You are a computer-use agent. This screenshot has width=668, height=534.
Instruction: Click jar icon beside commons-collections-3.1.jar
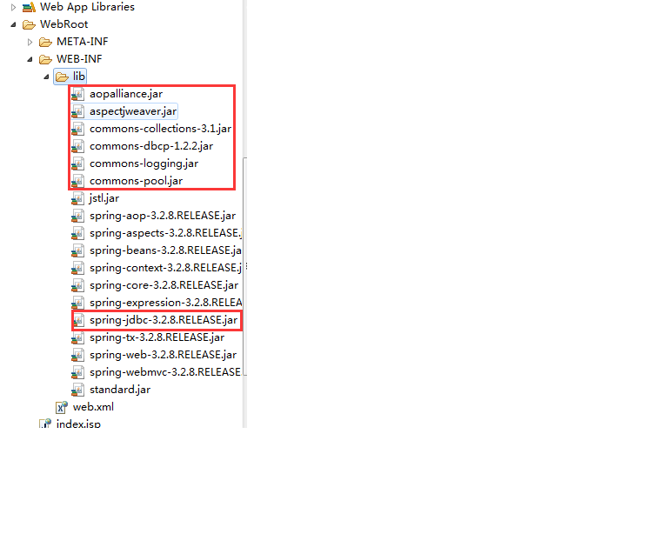77,129
